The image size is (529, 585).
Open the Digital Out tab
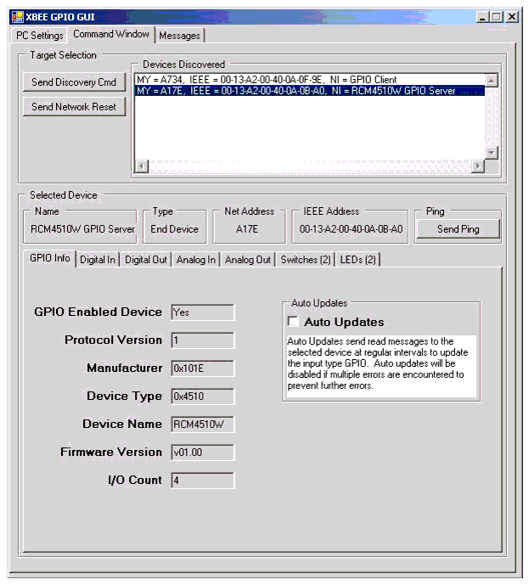click(x=146, y=260)
